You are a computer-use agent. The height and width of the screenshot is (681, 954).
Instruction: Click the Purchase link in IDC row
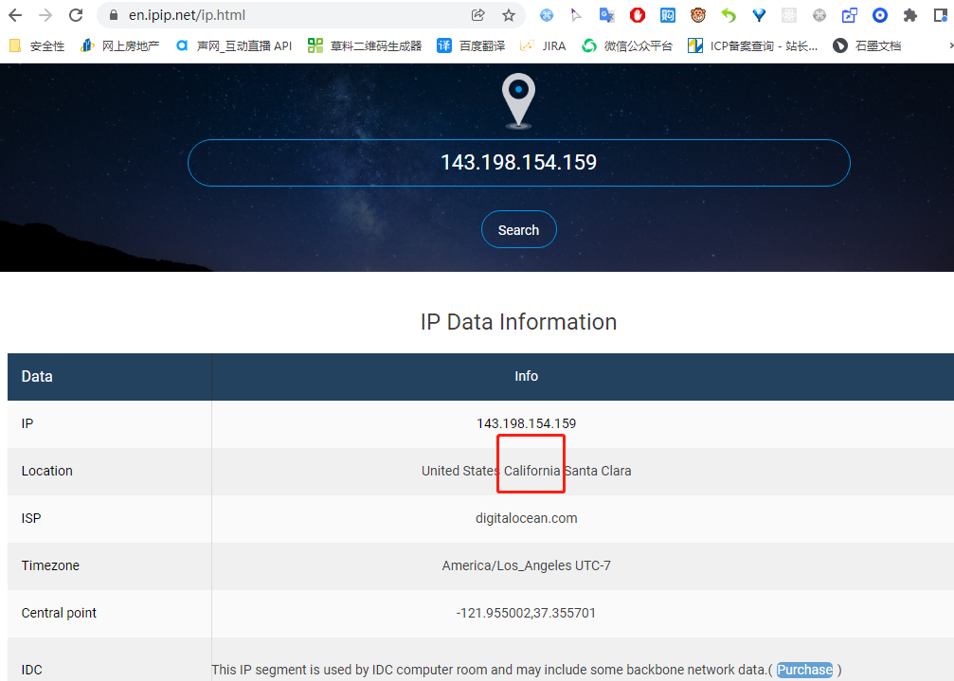click(x=804, y=670)
